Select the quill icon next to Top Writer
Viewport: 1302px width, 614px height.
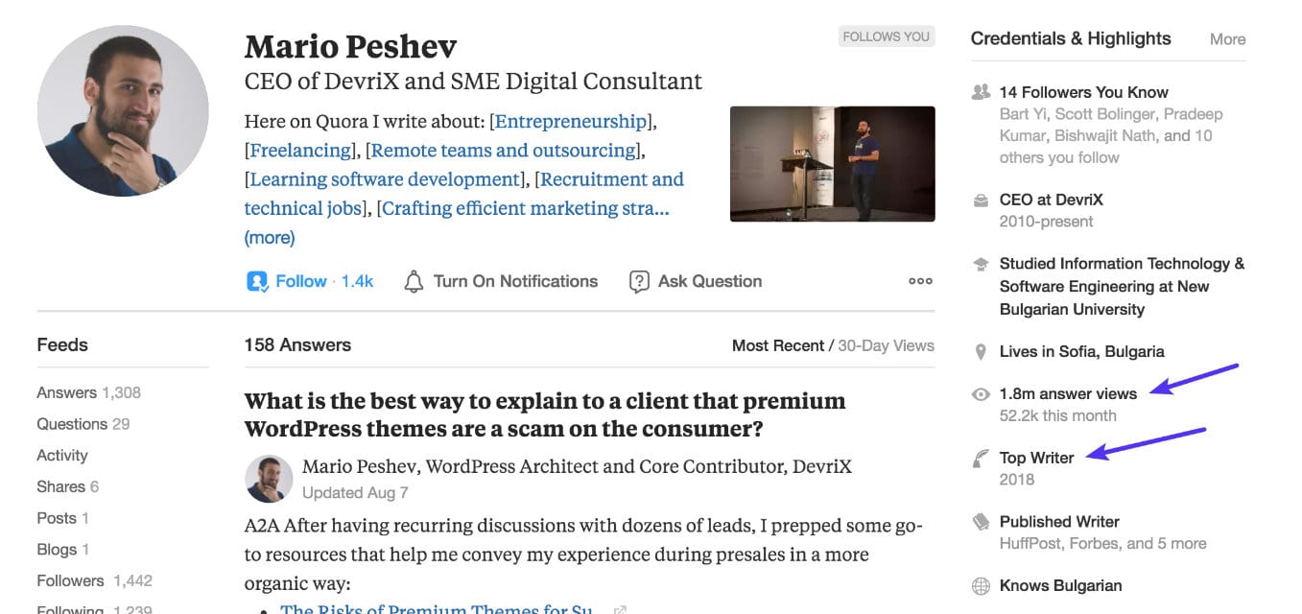coord(980,458)
